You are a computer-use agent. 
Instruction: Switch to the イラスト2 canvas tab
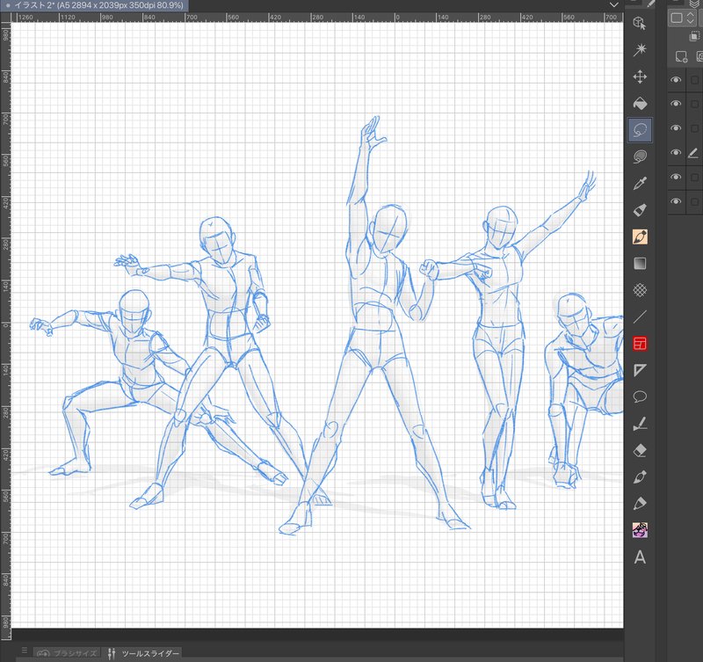[94, 5]
